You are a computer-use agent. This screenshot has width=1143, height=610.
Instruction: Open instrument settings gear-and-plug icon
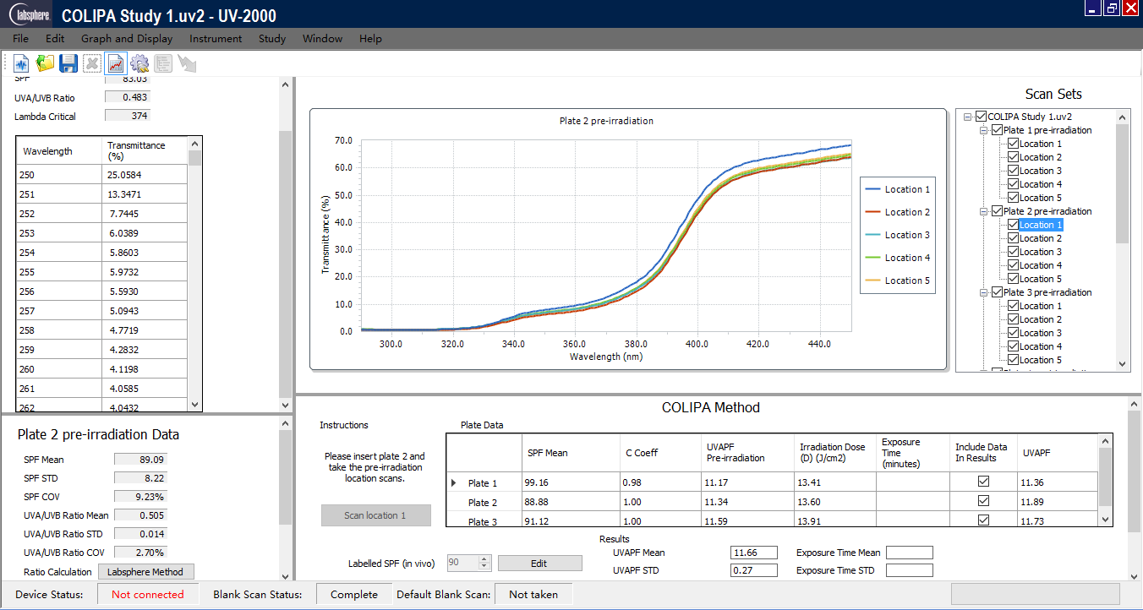coord(139,63)
